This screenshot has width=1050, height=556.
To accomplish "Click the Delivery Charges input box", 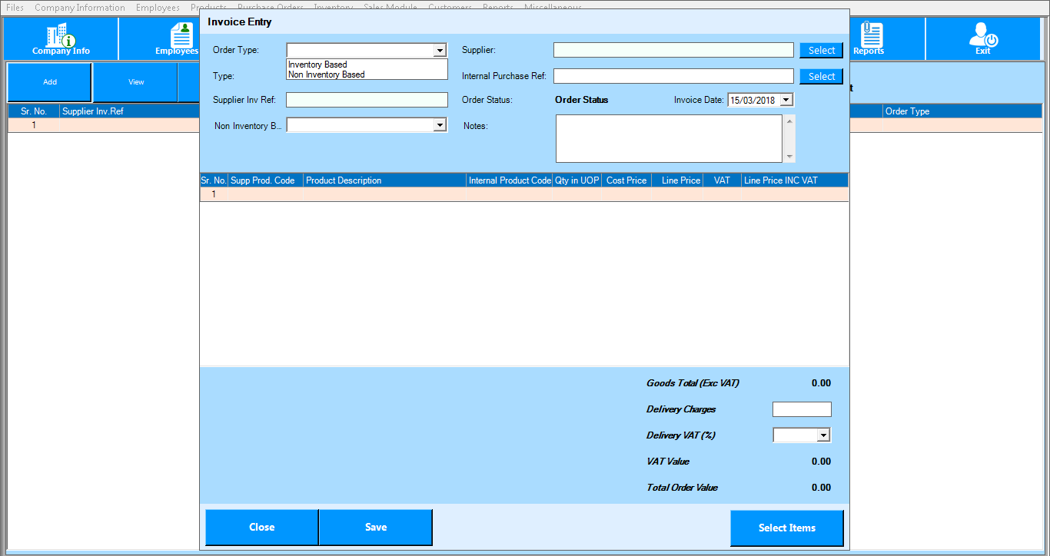I will coord(802,409).
